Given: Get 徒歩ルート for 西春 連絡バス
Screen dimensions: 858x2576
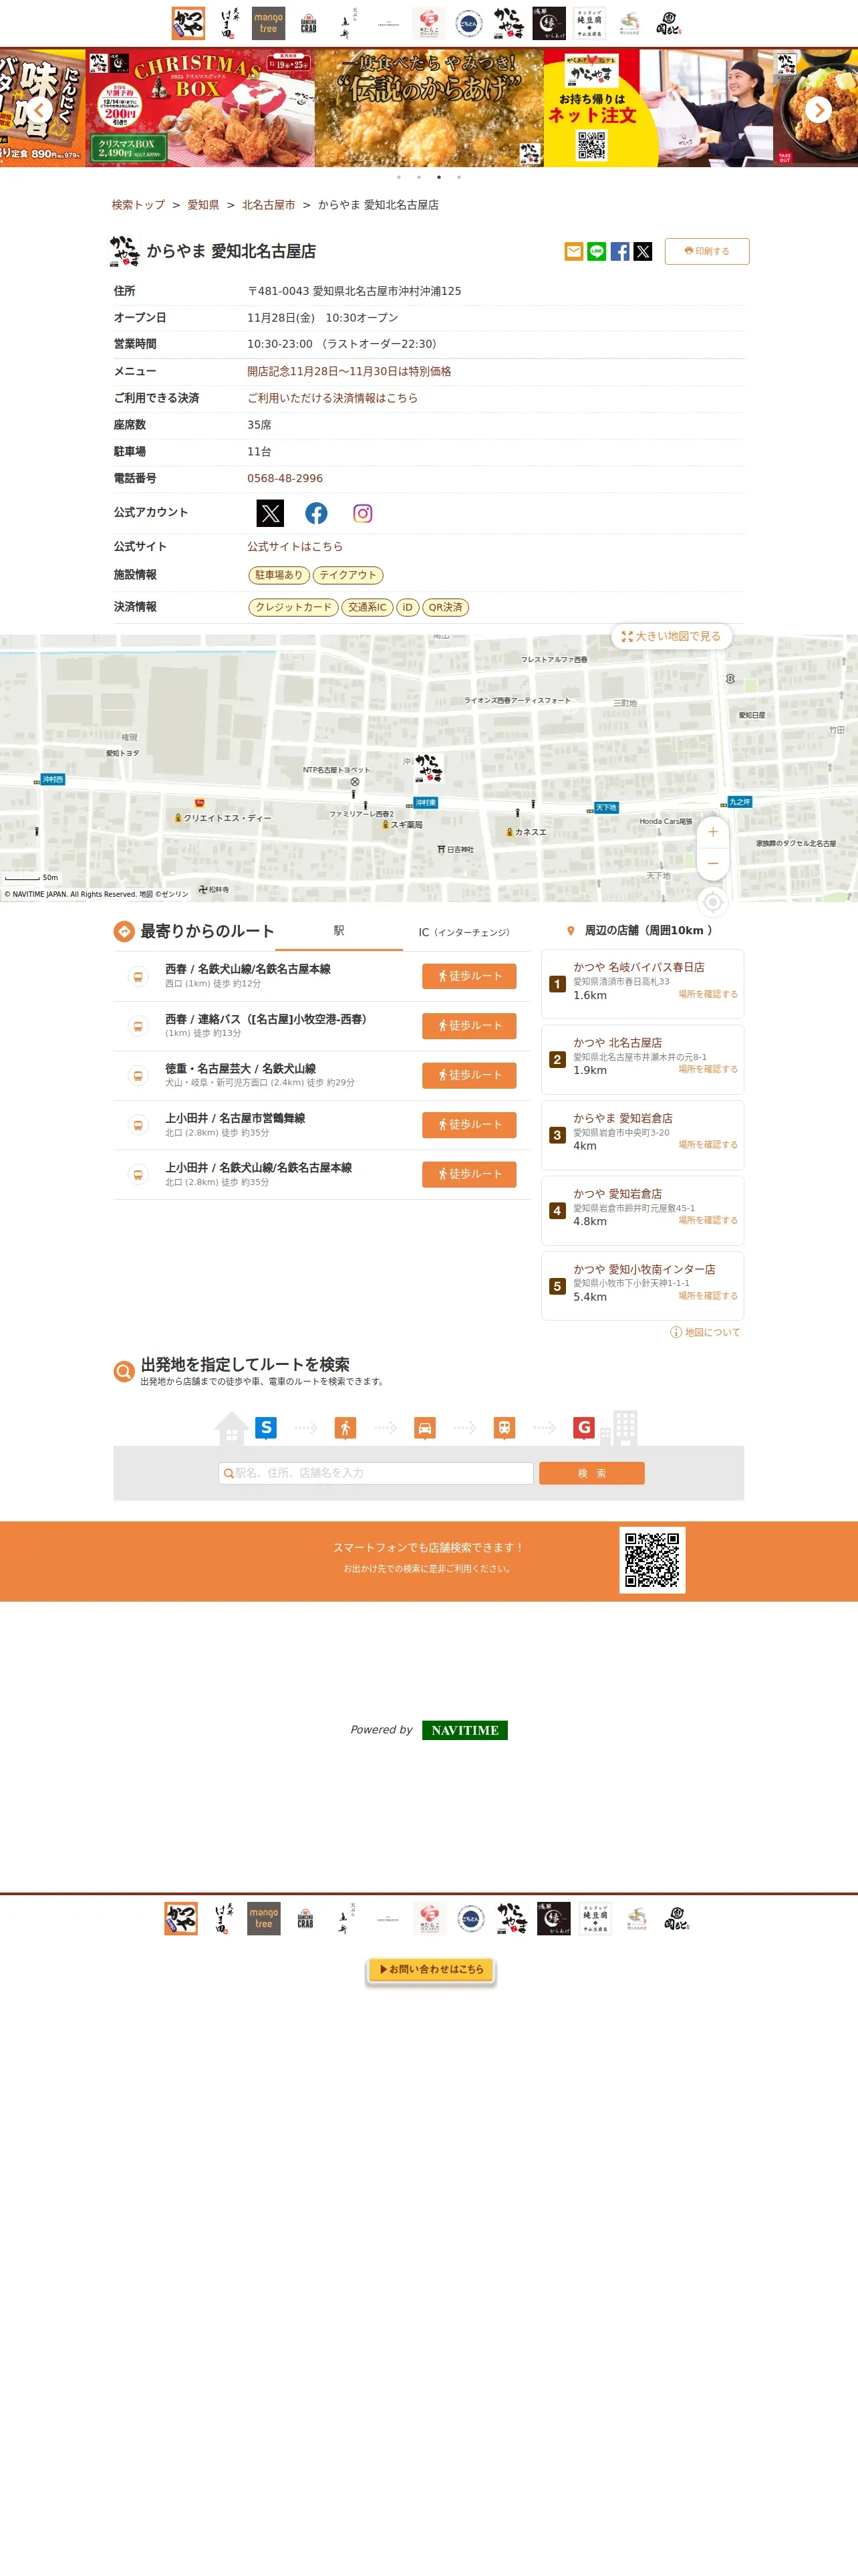Looking at the screenshot, I should 468,1026.
